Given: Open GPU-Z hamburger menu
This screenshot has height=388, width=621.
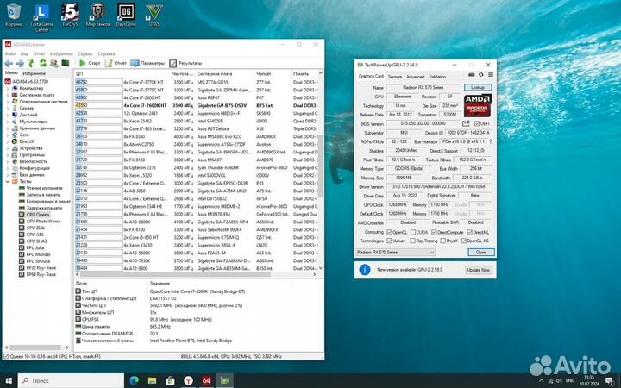Looking at the screenshot, I should (491, 75).
